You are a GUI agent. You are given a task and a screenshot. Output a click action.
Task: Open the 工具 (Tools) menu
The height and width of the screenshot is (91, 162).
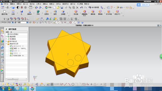pyautogui.click(x=39, y=4)
